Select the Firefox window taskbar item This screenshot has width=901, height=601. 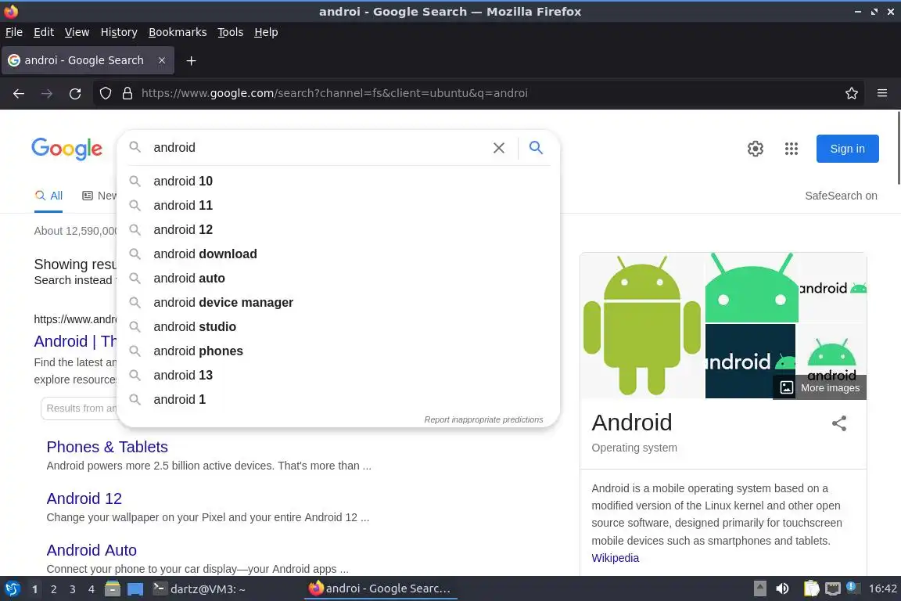[x=380, y=588]
